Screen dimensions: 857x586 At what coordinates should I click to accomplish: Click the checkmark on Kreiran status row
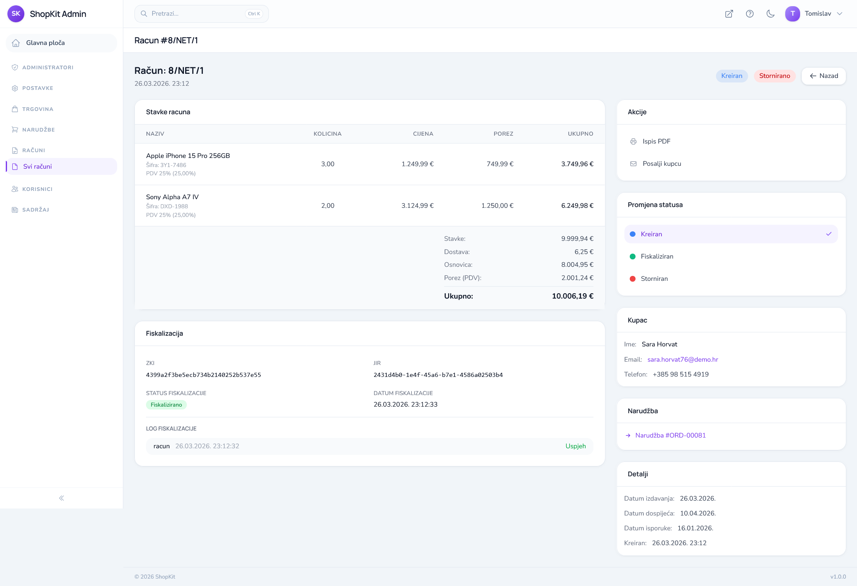[x=829, y=234]
